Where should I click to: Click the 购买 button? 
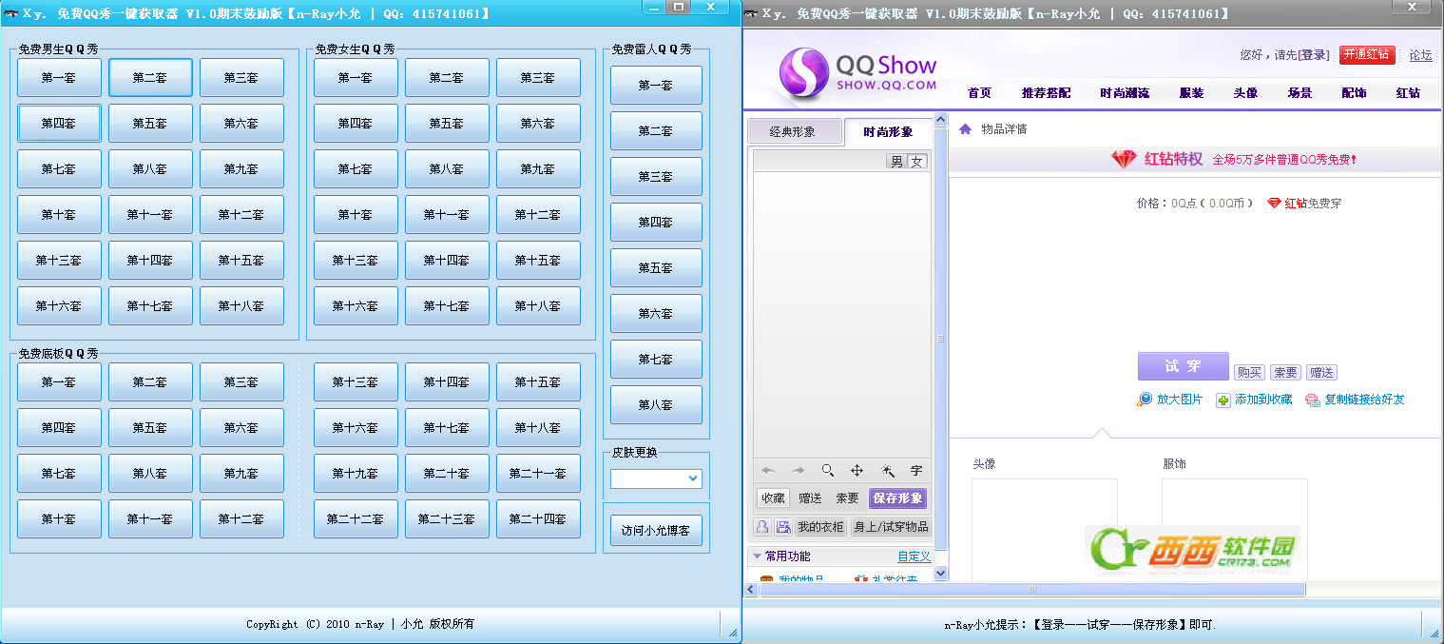[1249, 372]
